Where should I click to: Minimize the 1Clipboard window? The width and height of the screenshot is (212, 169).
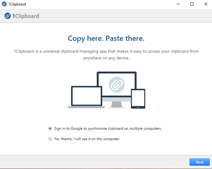tap(178, 4)
